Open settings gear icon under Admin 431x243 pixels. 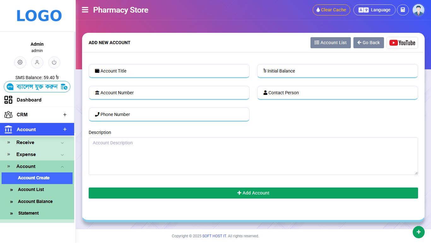coord(20,62)
